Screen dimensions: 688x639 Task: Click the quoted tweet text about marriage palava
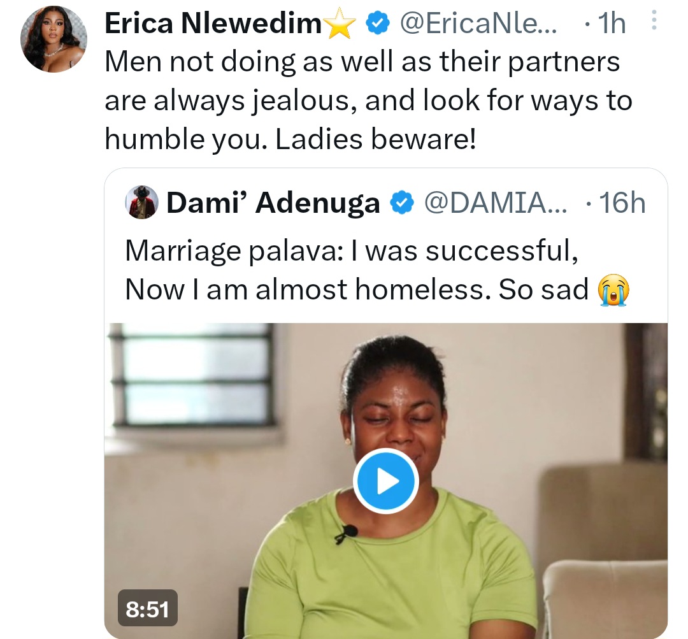point(357,268)
